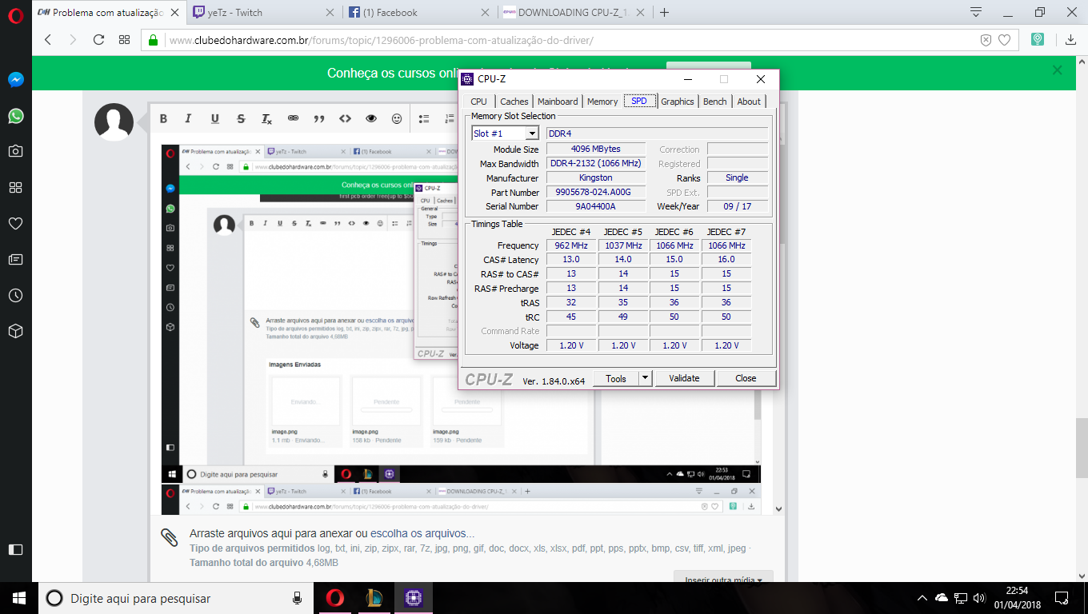Image resolution: width=1088 pixels, height=614 pixels.
Task: Dismiss green banner with X
Action: coord(1058,70)
